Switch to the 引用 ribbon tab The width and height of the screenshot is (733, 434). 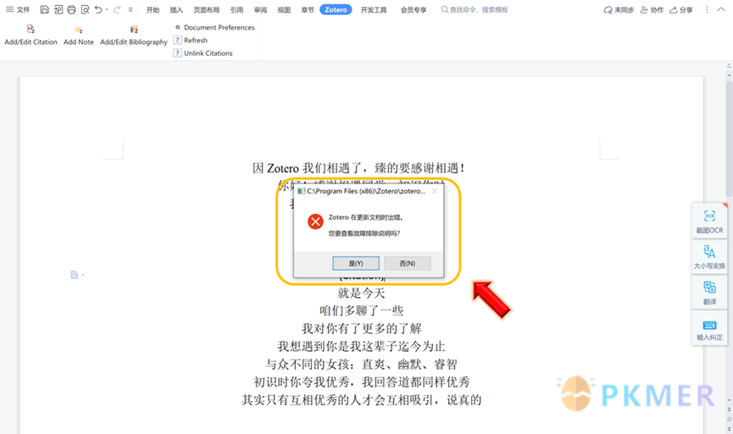[x=236, y=10]
